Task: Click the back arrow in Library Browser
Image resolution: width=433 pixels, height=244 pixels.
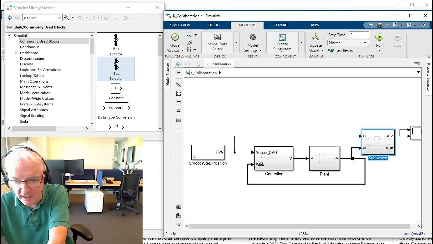Action: pyautogui.click(x=9, y=18)
